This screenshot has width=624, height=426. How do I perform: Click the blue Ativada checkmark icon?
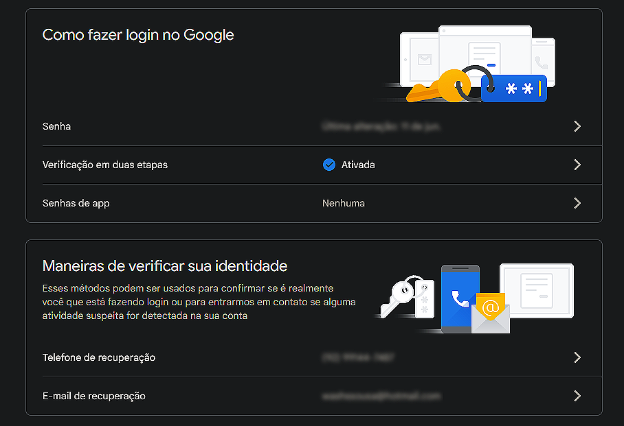329,165
